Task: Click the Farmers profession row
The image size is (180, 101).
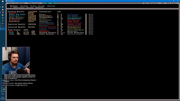Action: [x=51, y=30]
